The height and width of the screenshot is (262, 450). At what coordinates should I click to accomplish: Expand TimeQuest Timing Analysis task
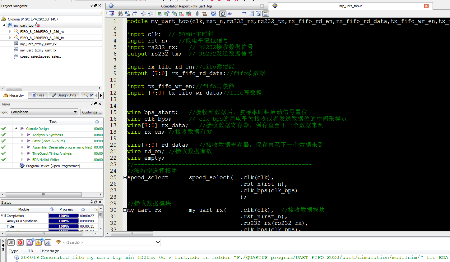(22, 153)
